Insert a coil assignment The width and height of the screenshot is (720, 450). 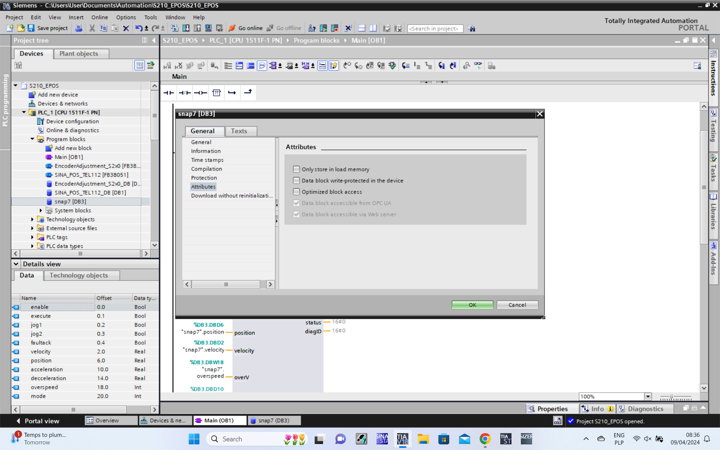click(201, 93)
